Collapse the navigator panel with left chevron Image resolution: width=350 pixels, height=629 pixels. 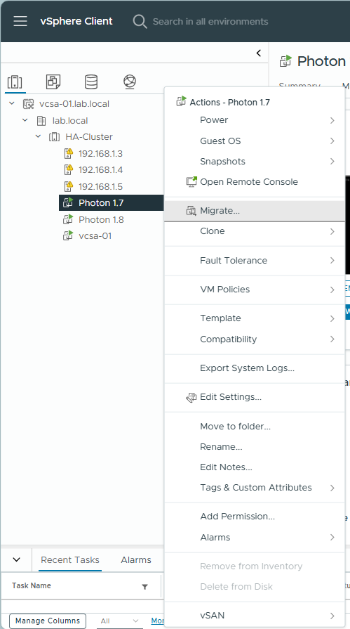[259, 53]
